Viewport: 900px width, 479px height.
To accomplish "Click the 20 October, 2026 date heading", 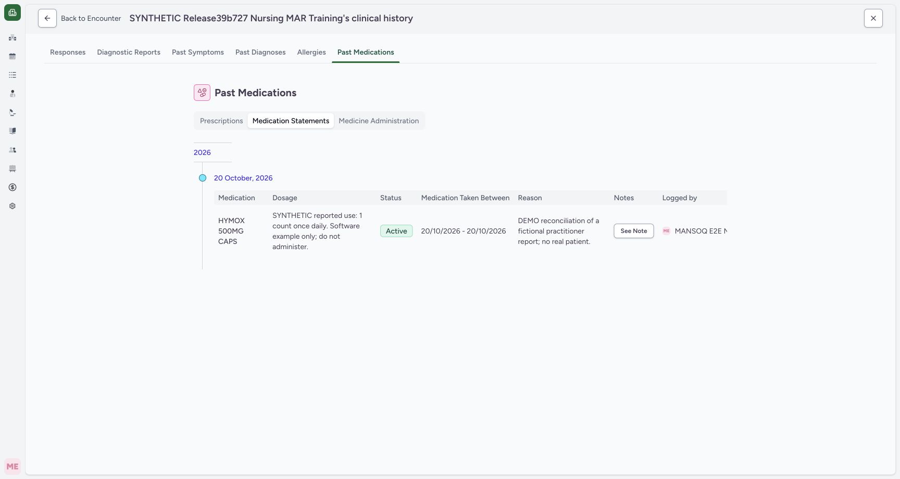I will pos(243,178).
